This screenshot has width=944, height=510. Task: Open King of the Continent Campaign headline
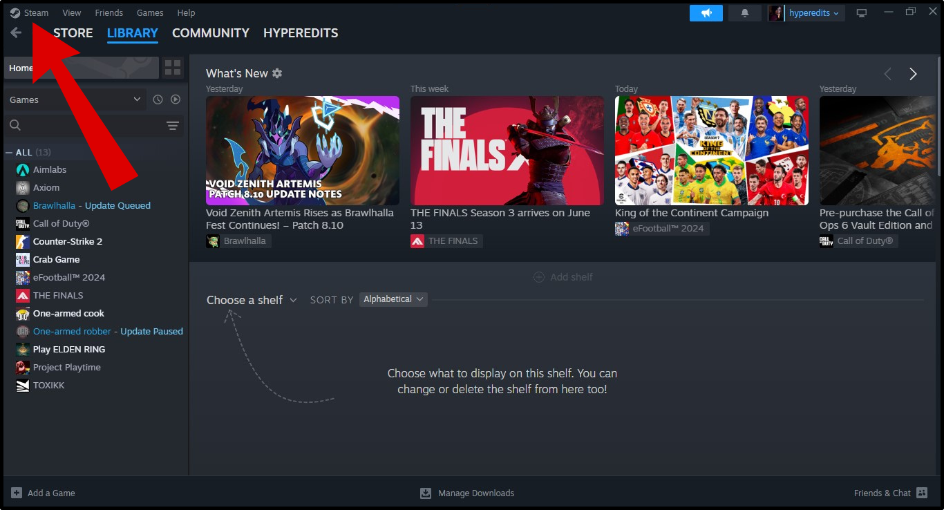[692, 213]
